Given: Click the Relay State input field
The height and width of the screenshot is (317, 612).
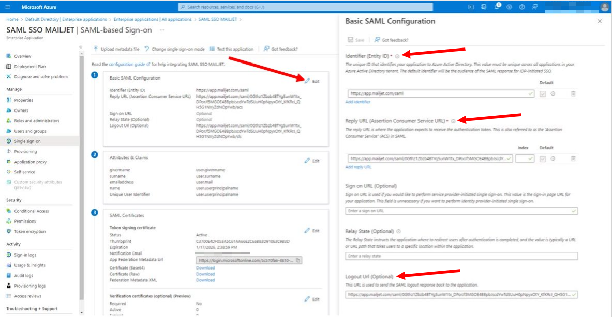Looking at the screenshot, I should [461, 256].
